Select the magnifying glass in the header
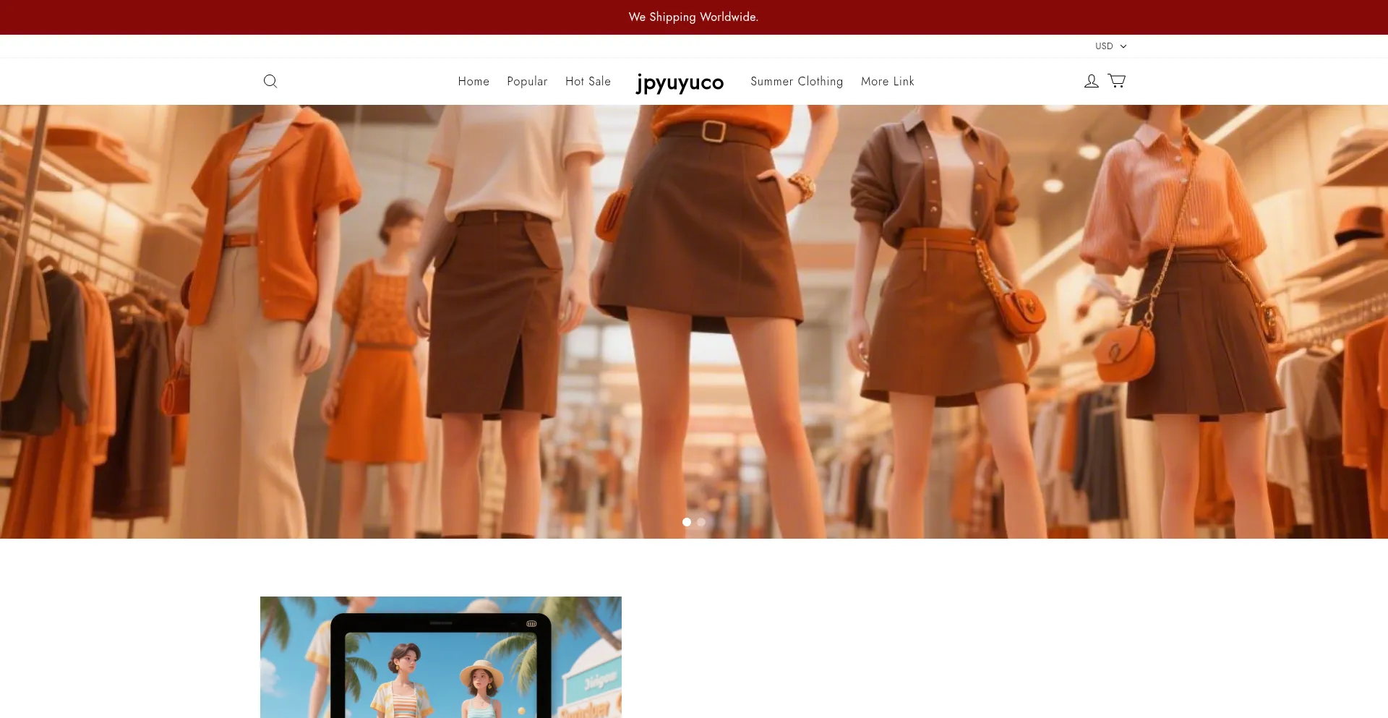 click(x=270, y=81)
